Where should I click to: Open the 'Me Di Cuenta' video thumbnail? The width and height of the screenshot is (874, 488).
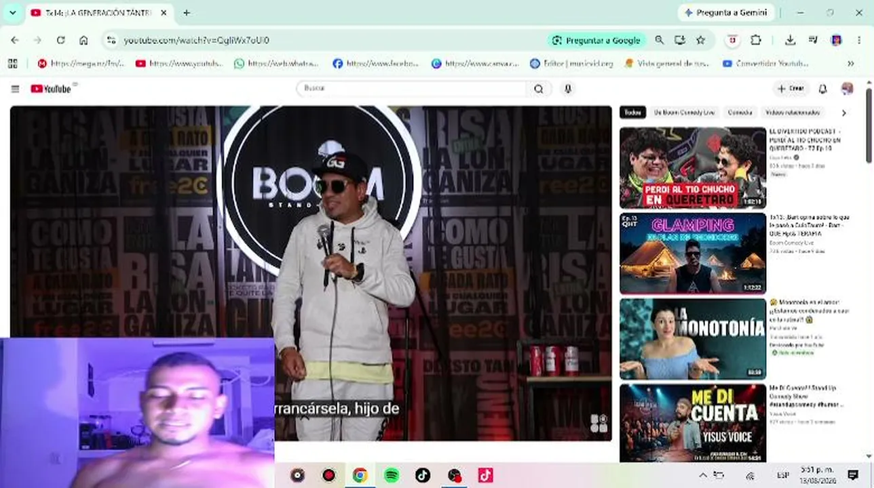pyautogui.click(x=693, y=424)
